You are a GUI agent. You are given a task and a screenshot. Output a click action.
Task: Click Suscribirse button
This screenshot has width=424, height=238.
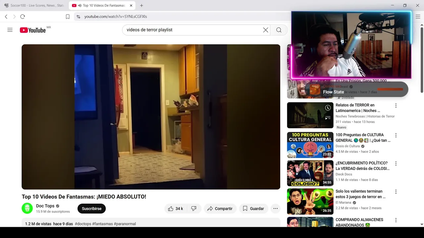[x=91, y=209]
